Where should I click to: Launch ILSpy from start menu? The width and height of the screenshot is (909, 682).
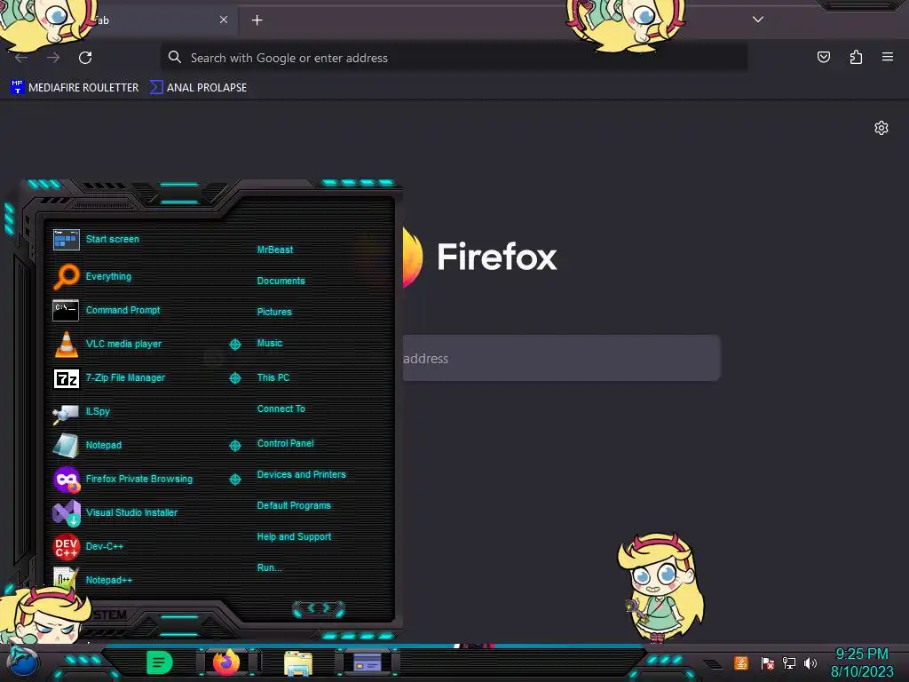[x=81, y=412]
